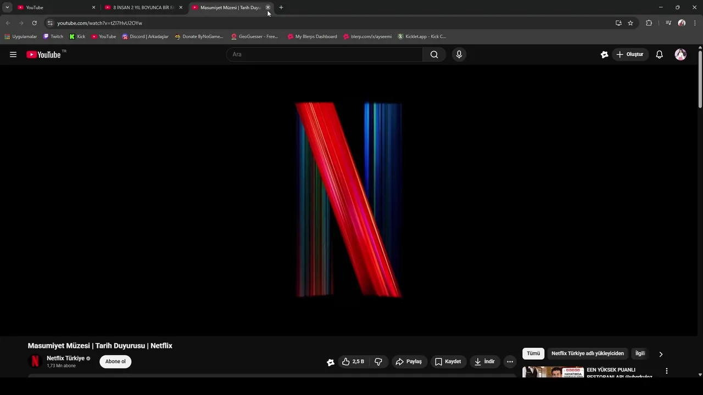This screenshot has width=703, height=395.
Task: View site information icon in address bar
Action: click(x=50, y=23)
